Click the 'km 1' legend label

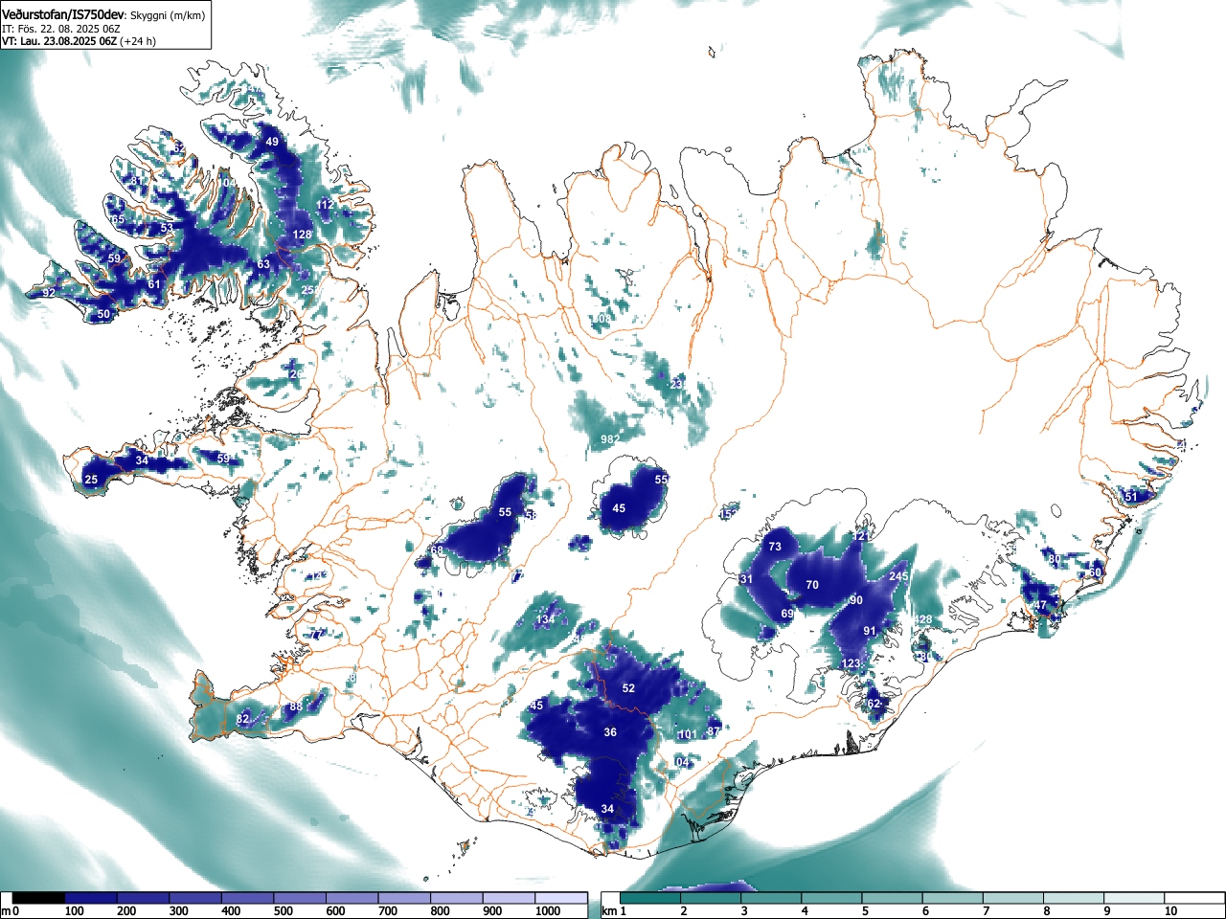tap(615, 911)
